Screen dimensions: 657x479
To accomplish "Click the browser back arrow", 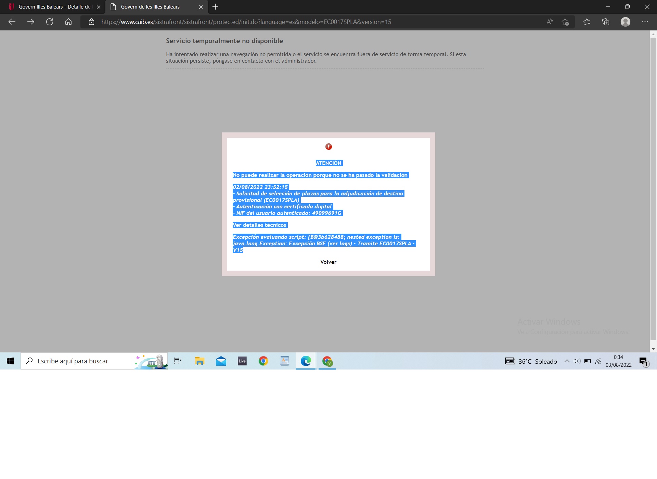I will coord(12,22).
